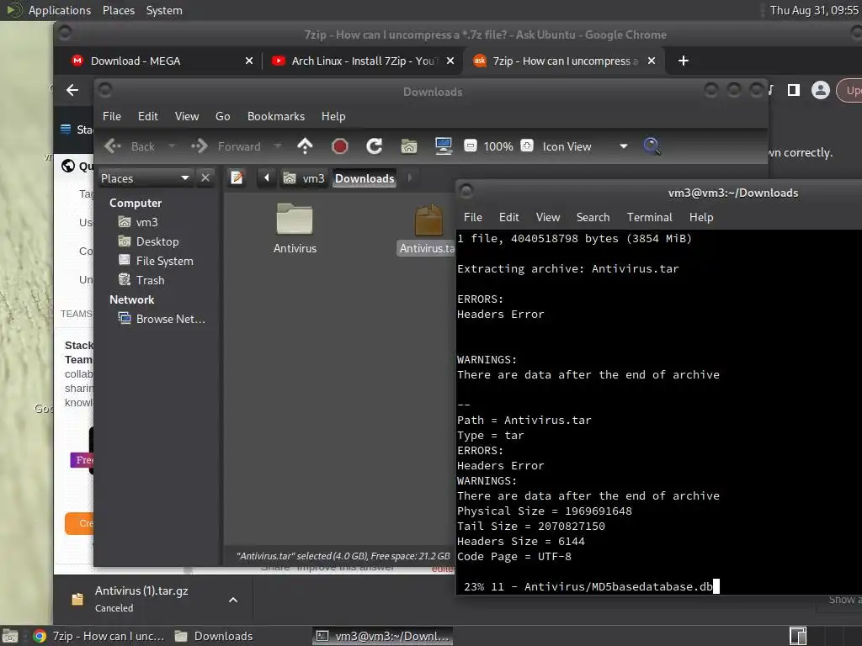This screenshot has width=862, height=646.
Task: Open Chrome profile avatar icon
Action: [x=820, y=90]
